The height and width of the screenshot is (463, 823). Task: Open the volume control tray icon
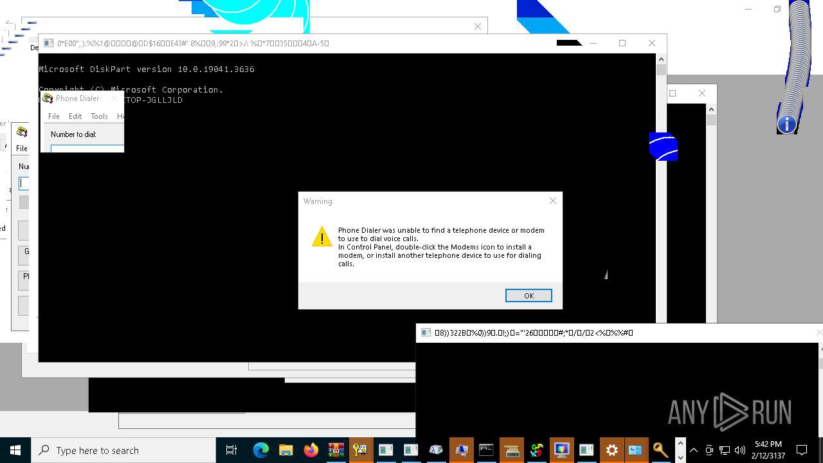pyautogui.click(x=740, y=450)
